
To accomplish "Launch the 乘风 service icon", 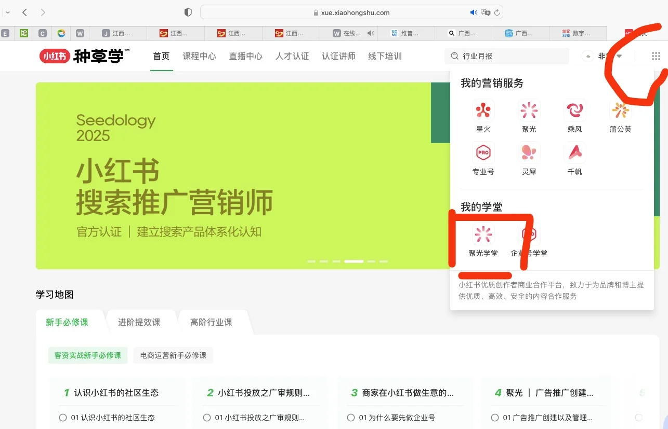I will tap(575, 110).
